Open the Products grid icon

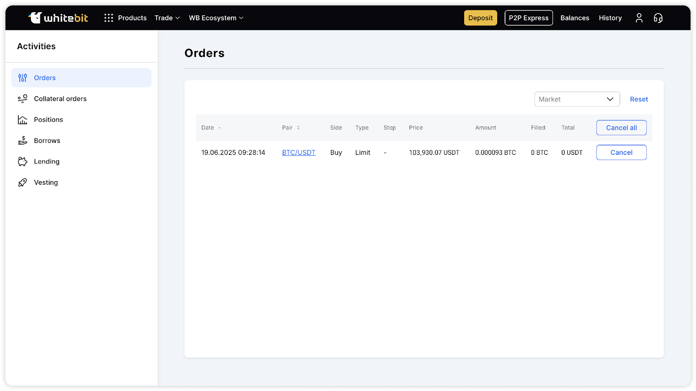109,18
